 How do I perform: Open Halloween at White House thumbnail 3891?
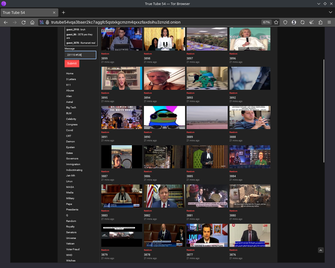122,118
